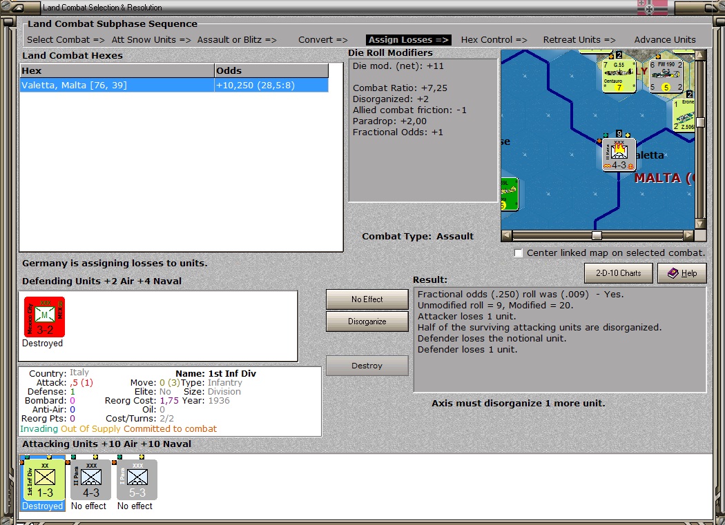Click the Assault or Blitz subphase step
Image resolution: width=725 pixels, height=525 pixels.
pos(237,40)
